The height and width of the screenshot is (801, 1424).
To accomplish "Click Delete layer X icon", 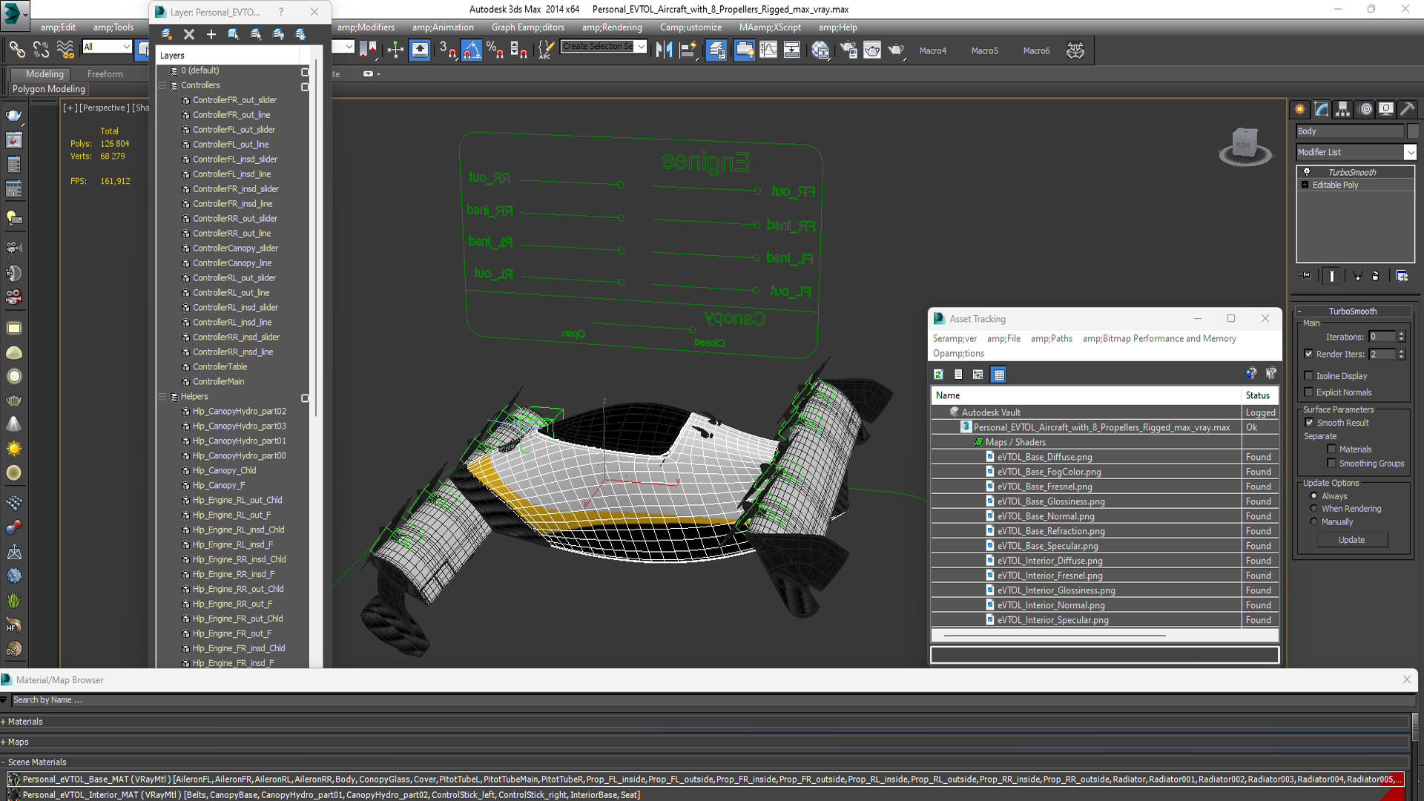I will (x=189, y=34).
